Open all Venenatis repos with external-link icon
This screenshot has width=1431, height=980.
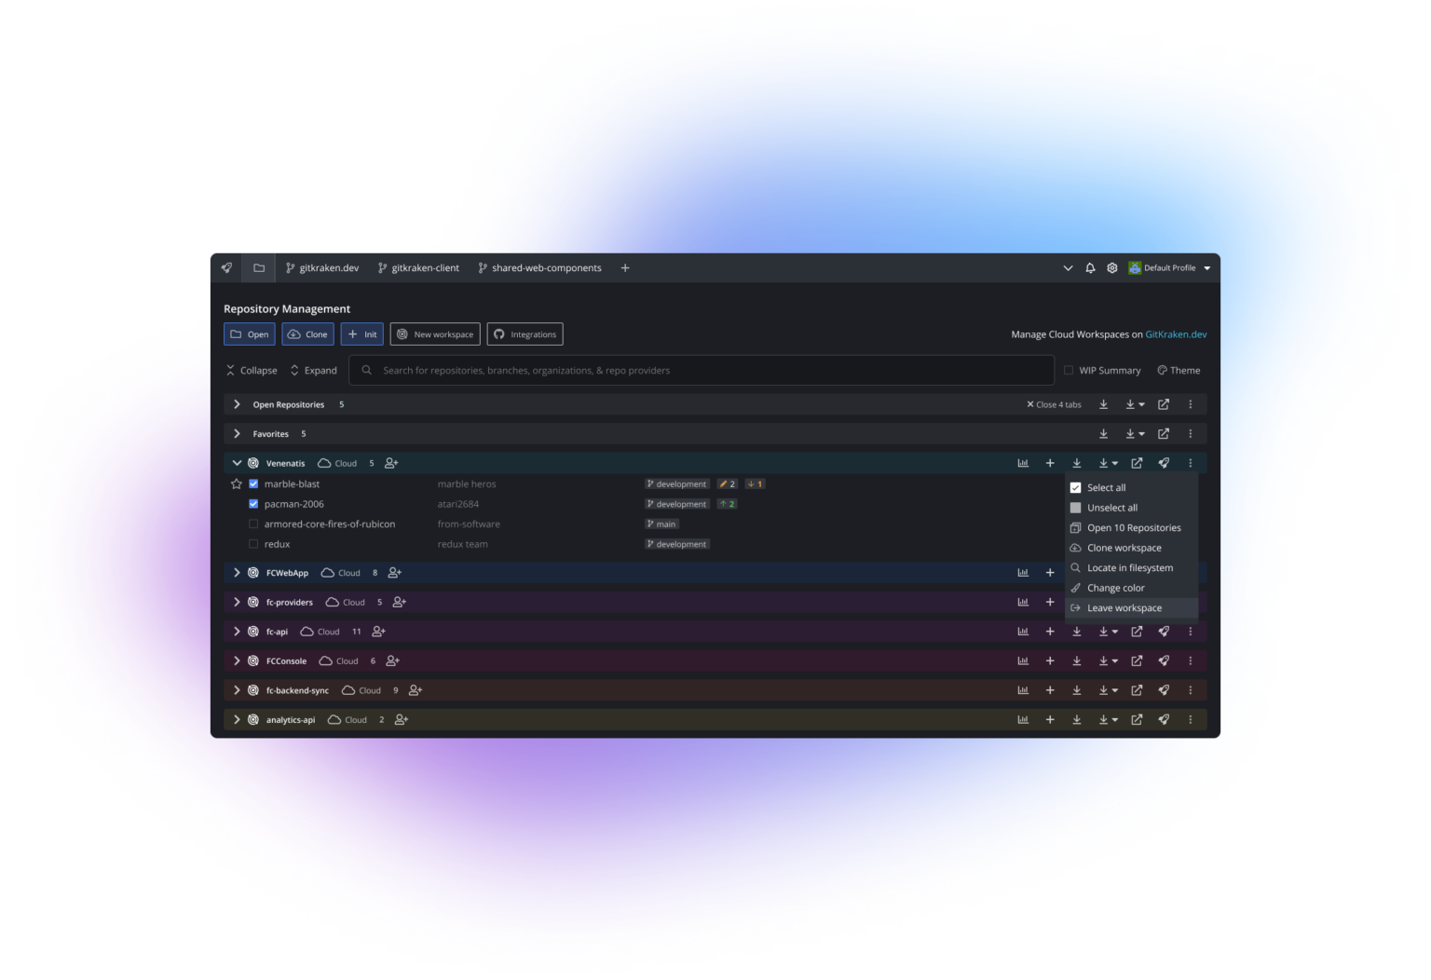click(1137, 463)
